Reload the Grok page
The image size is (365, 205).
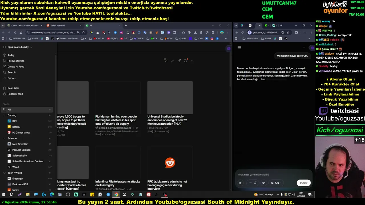pos(242,32)
